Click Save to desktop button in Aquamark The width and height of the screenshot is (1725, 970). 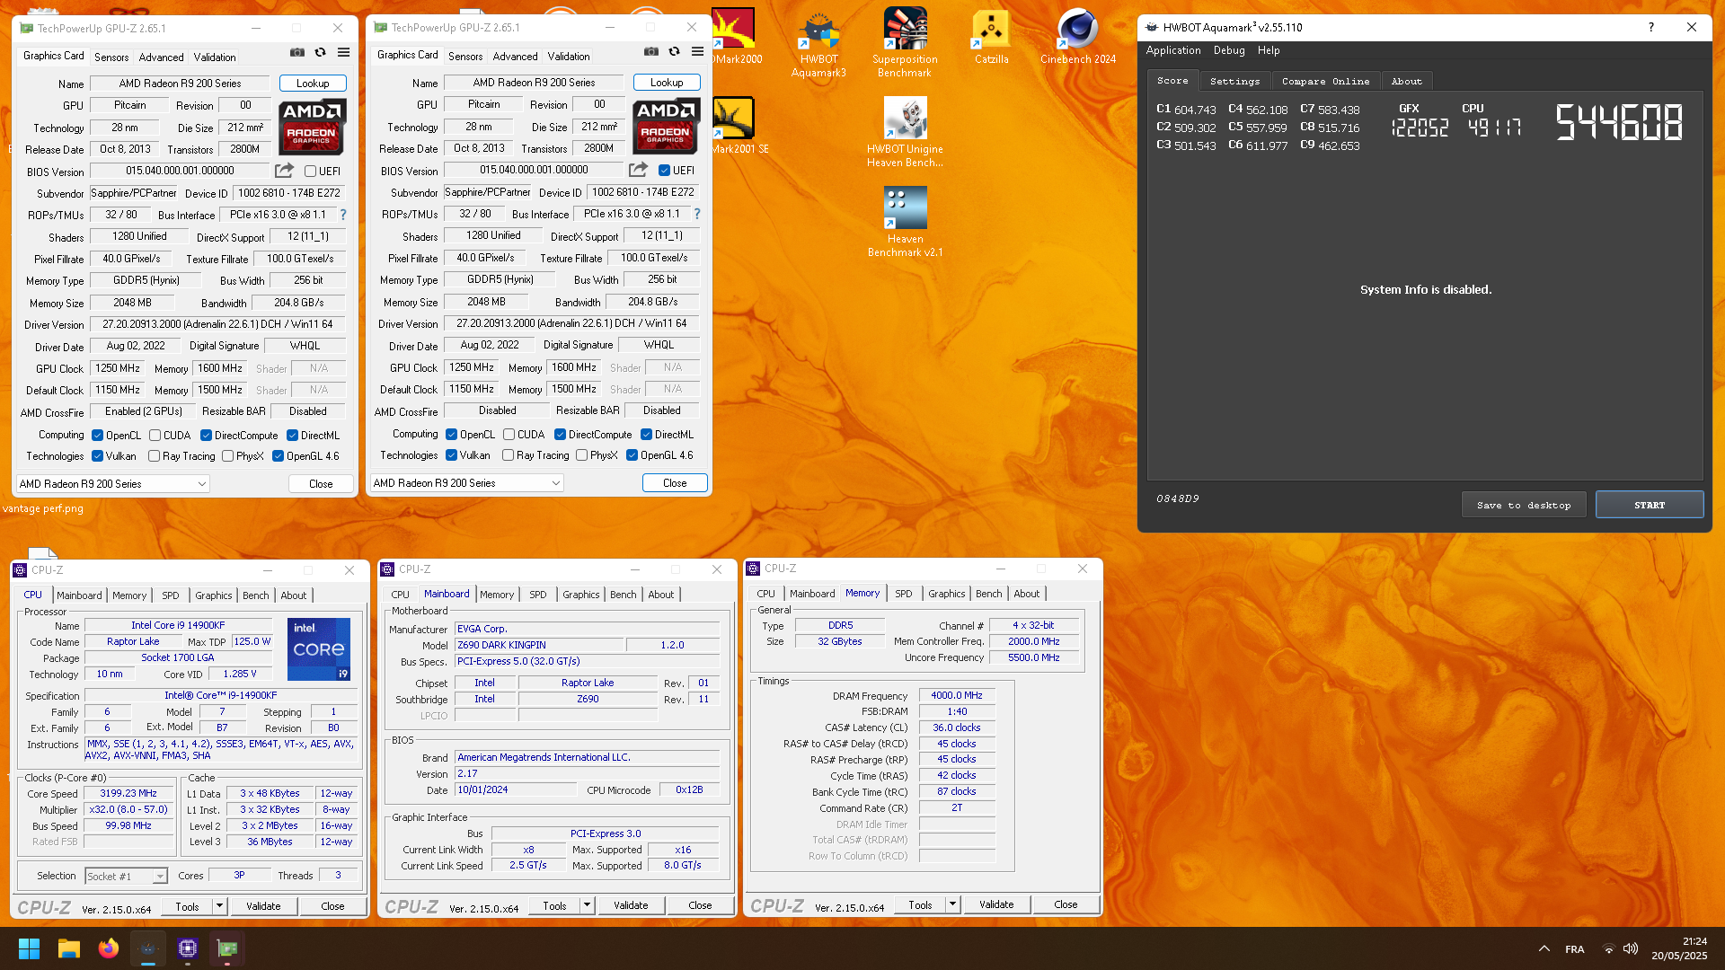(1523, 505)
